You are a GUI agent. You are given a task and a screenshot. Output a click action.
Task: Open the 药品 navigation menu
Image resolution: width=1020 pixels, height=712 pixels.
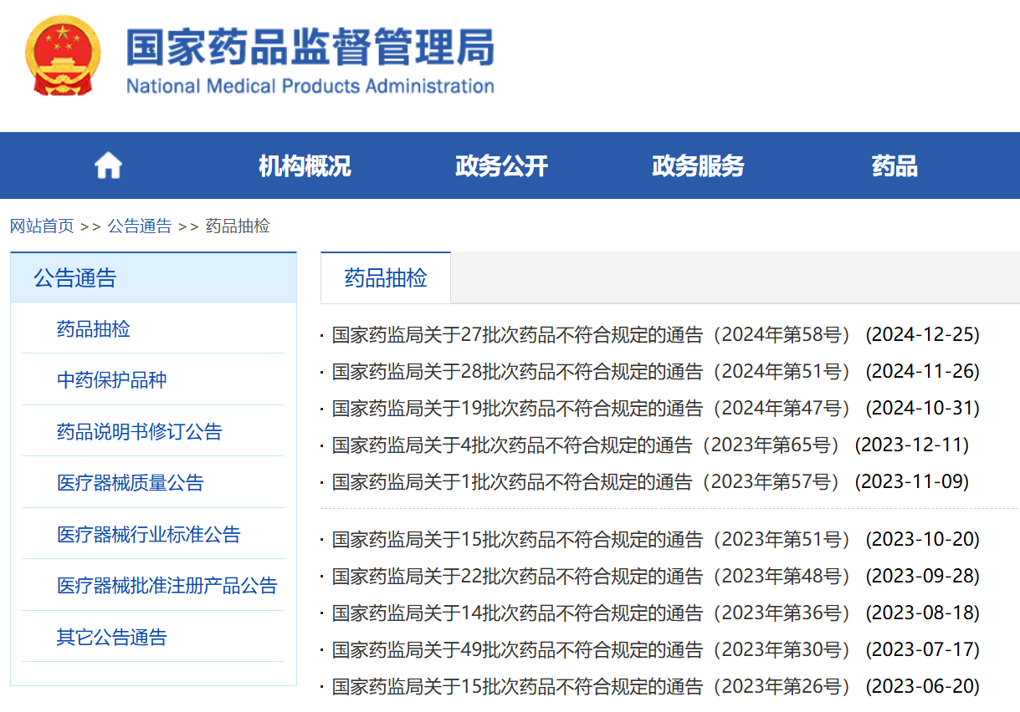[894, 165]
